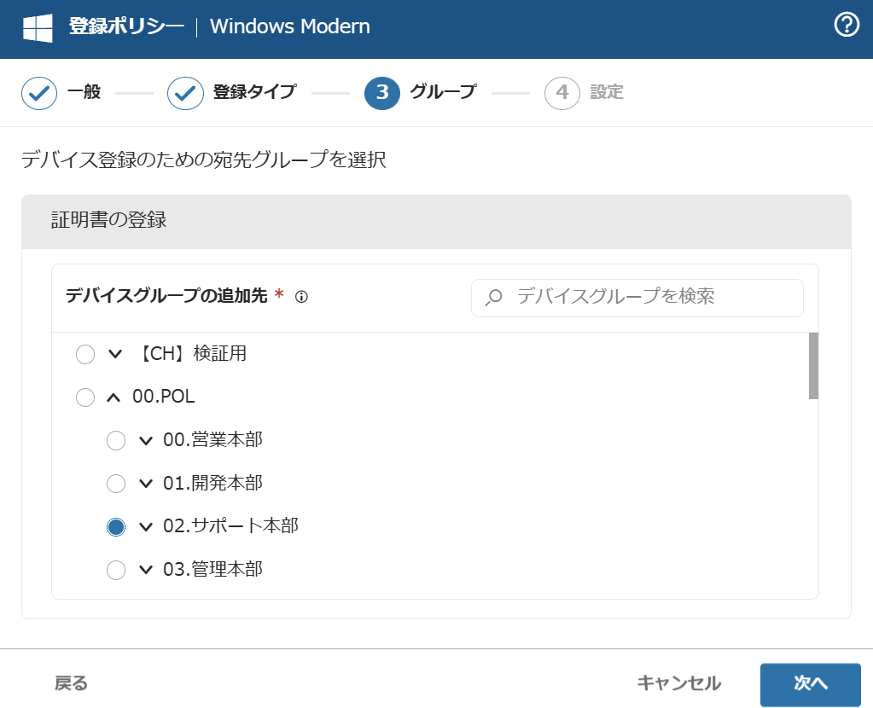Click the step 3 グループ number circle
The width and height of the screenshot is (873, 708).
click(382, 92)
